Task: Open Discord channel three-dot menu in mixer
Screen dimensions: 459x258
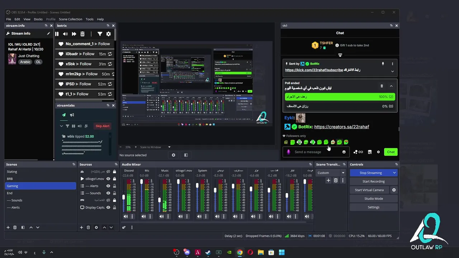Action: (x=132, y=216)
